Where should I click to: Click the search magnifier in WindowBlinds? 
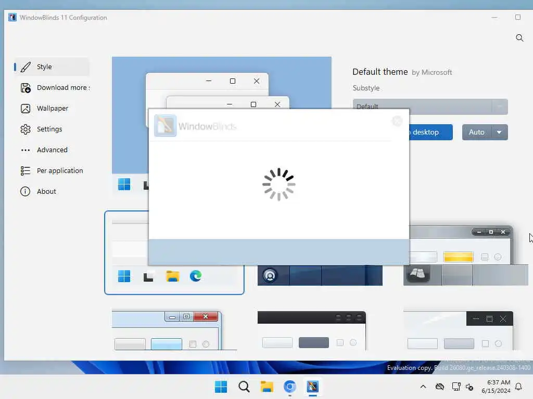pyautogui.click(x=519, y=37)
